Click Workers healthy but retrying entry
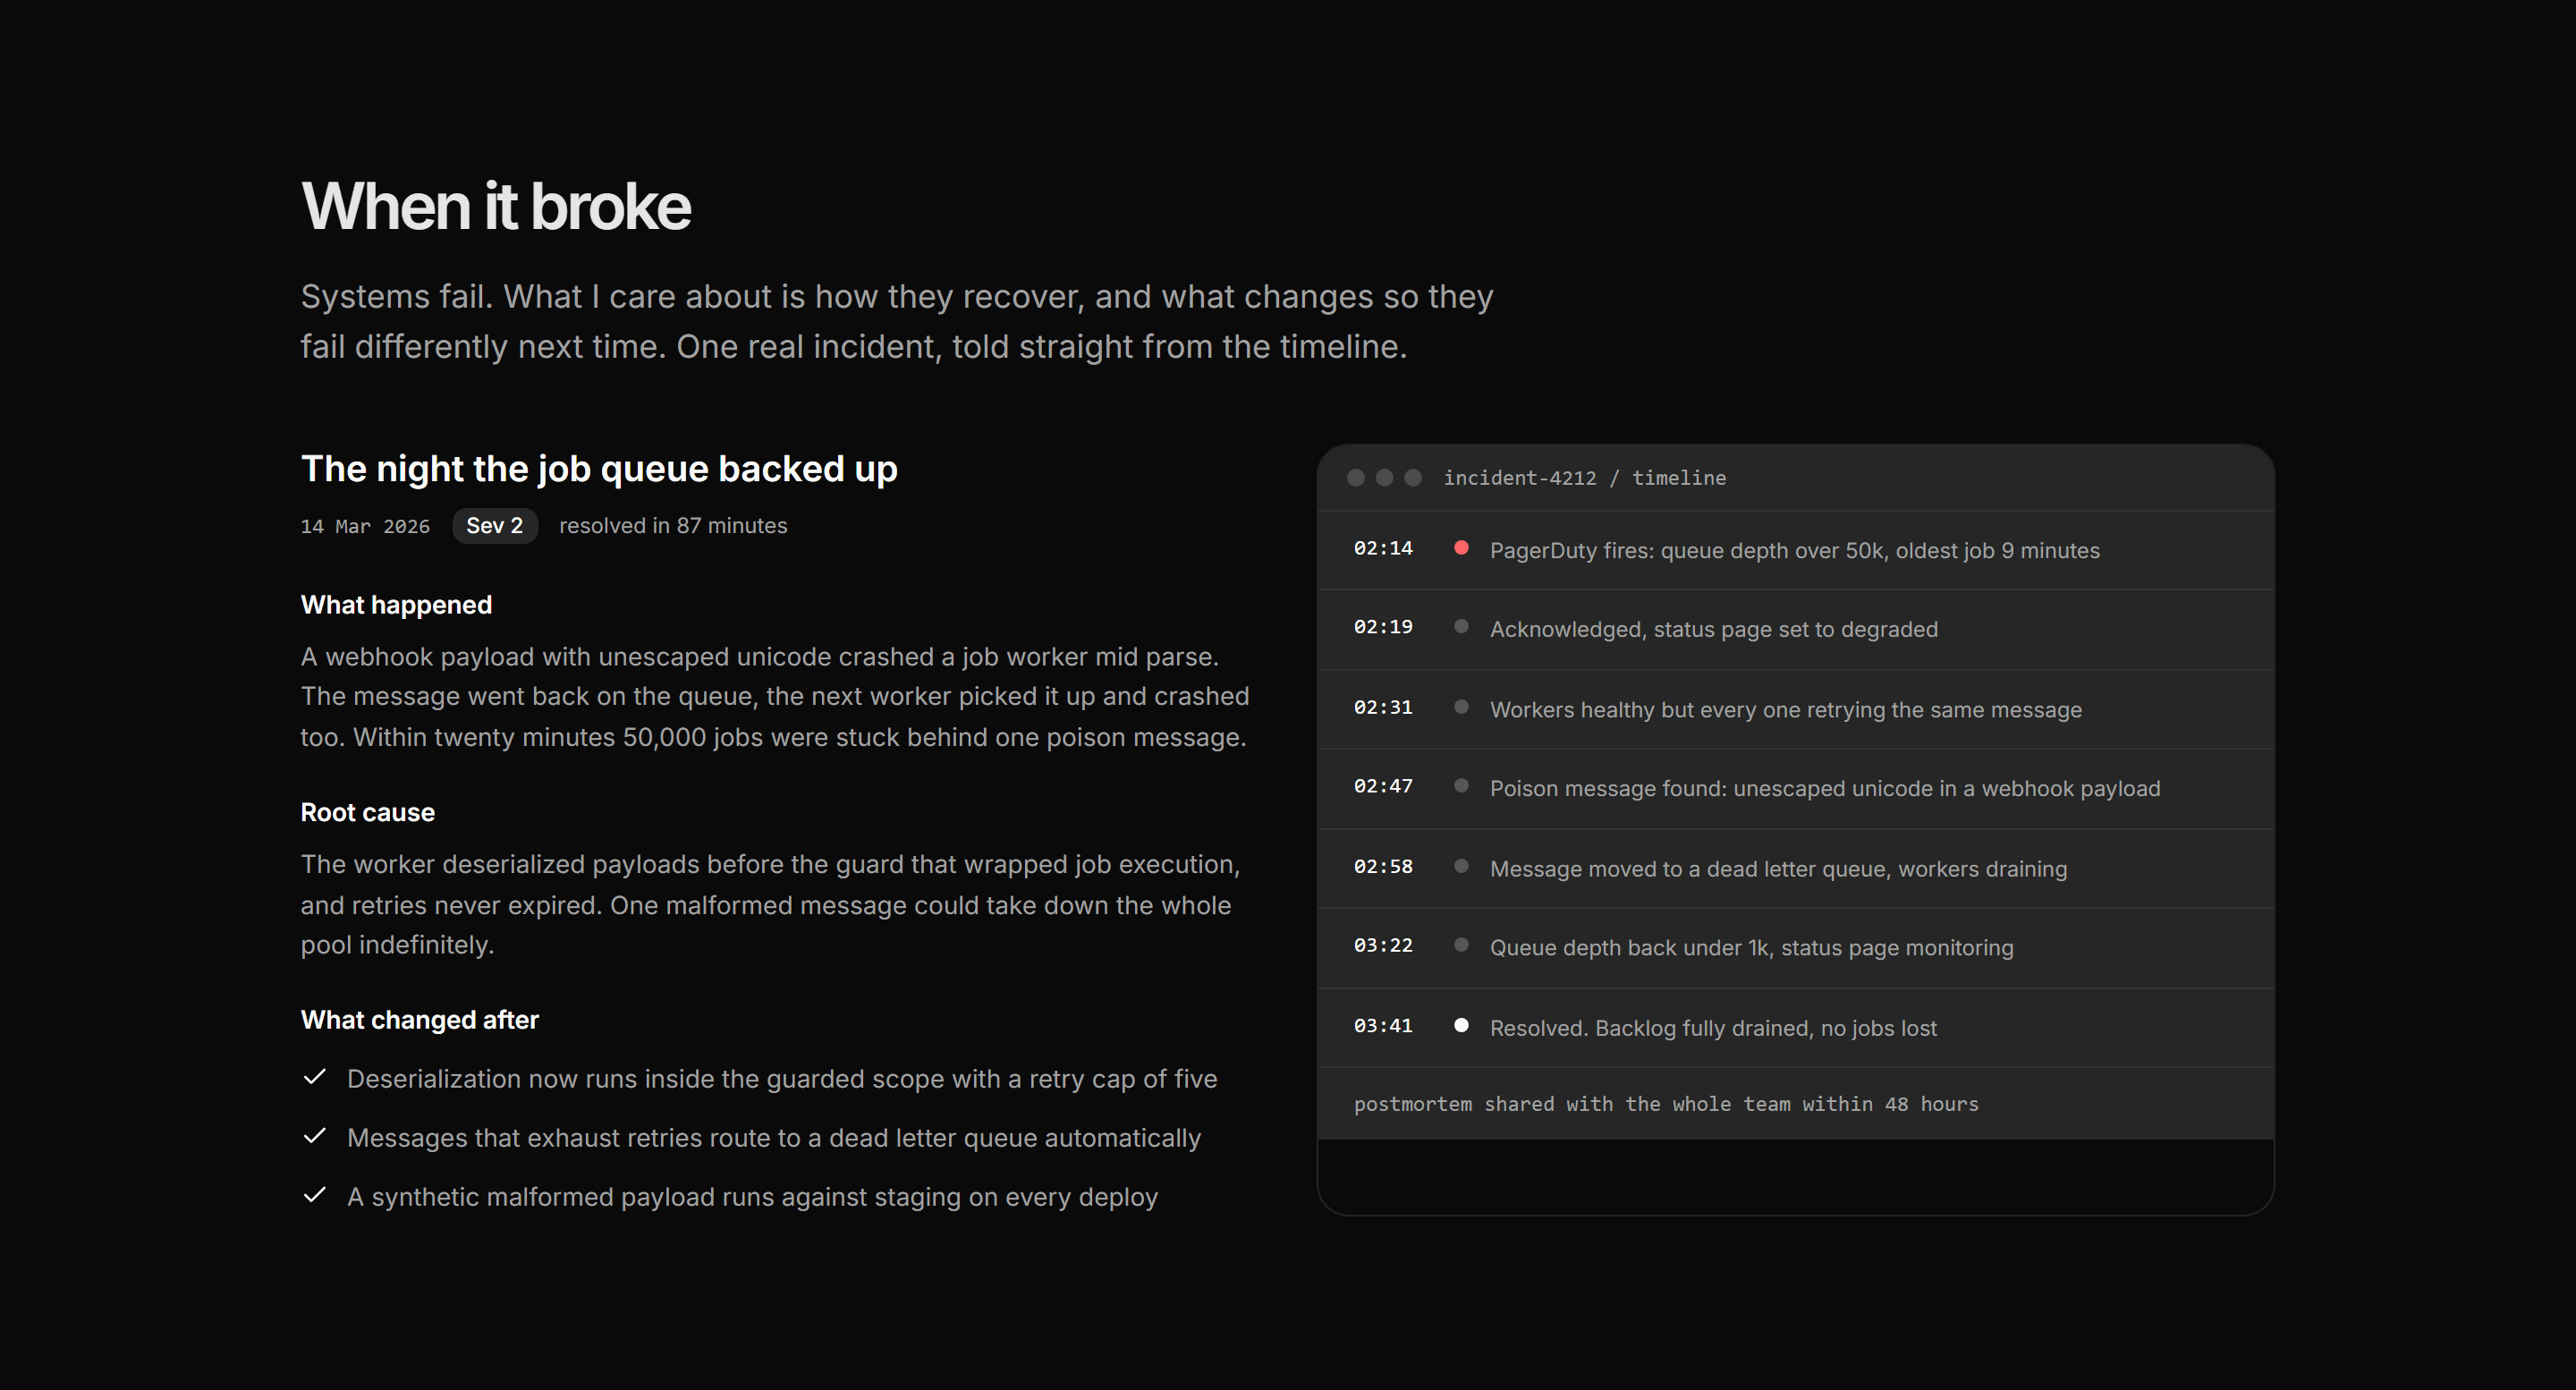This screenshot has height=1390, width=2576. (x=1786, y=710)
